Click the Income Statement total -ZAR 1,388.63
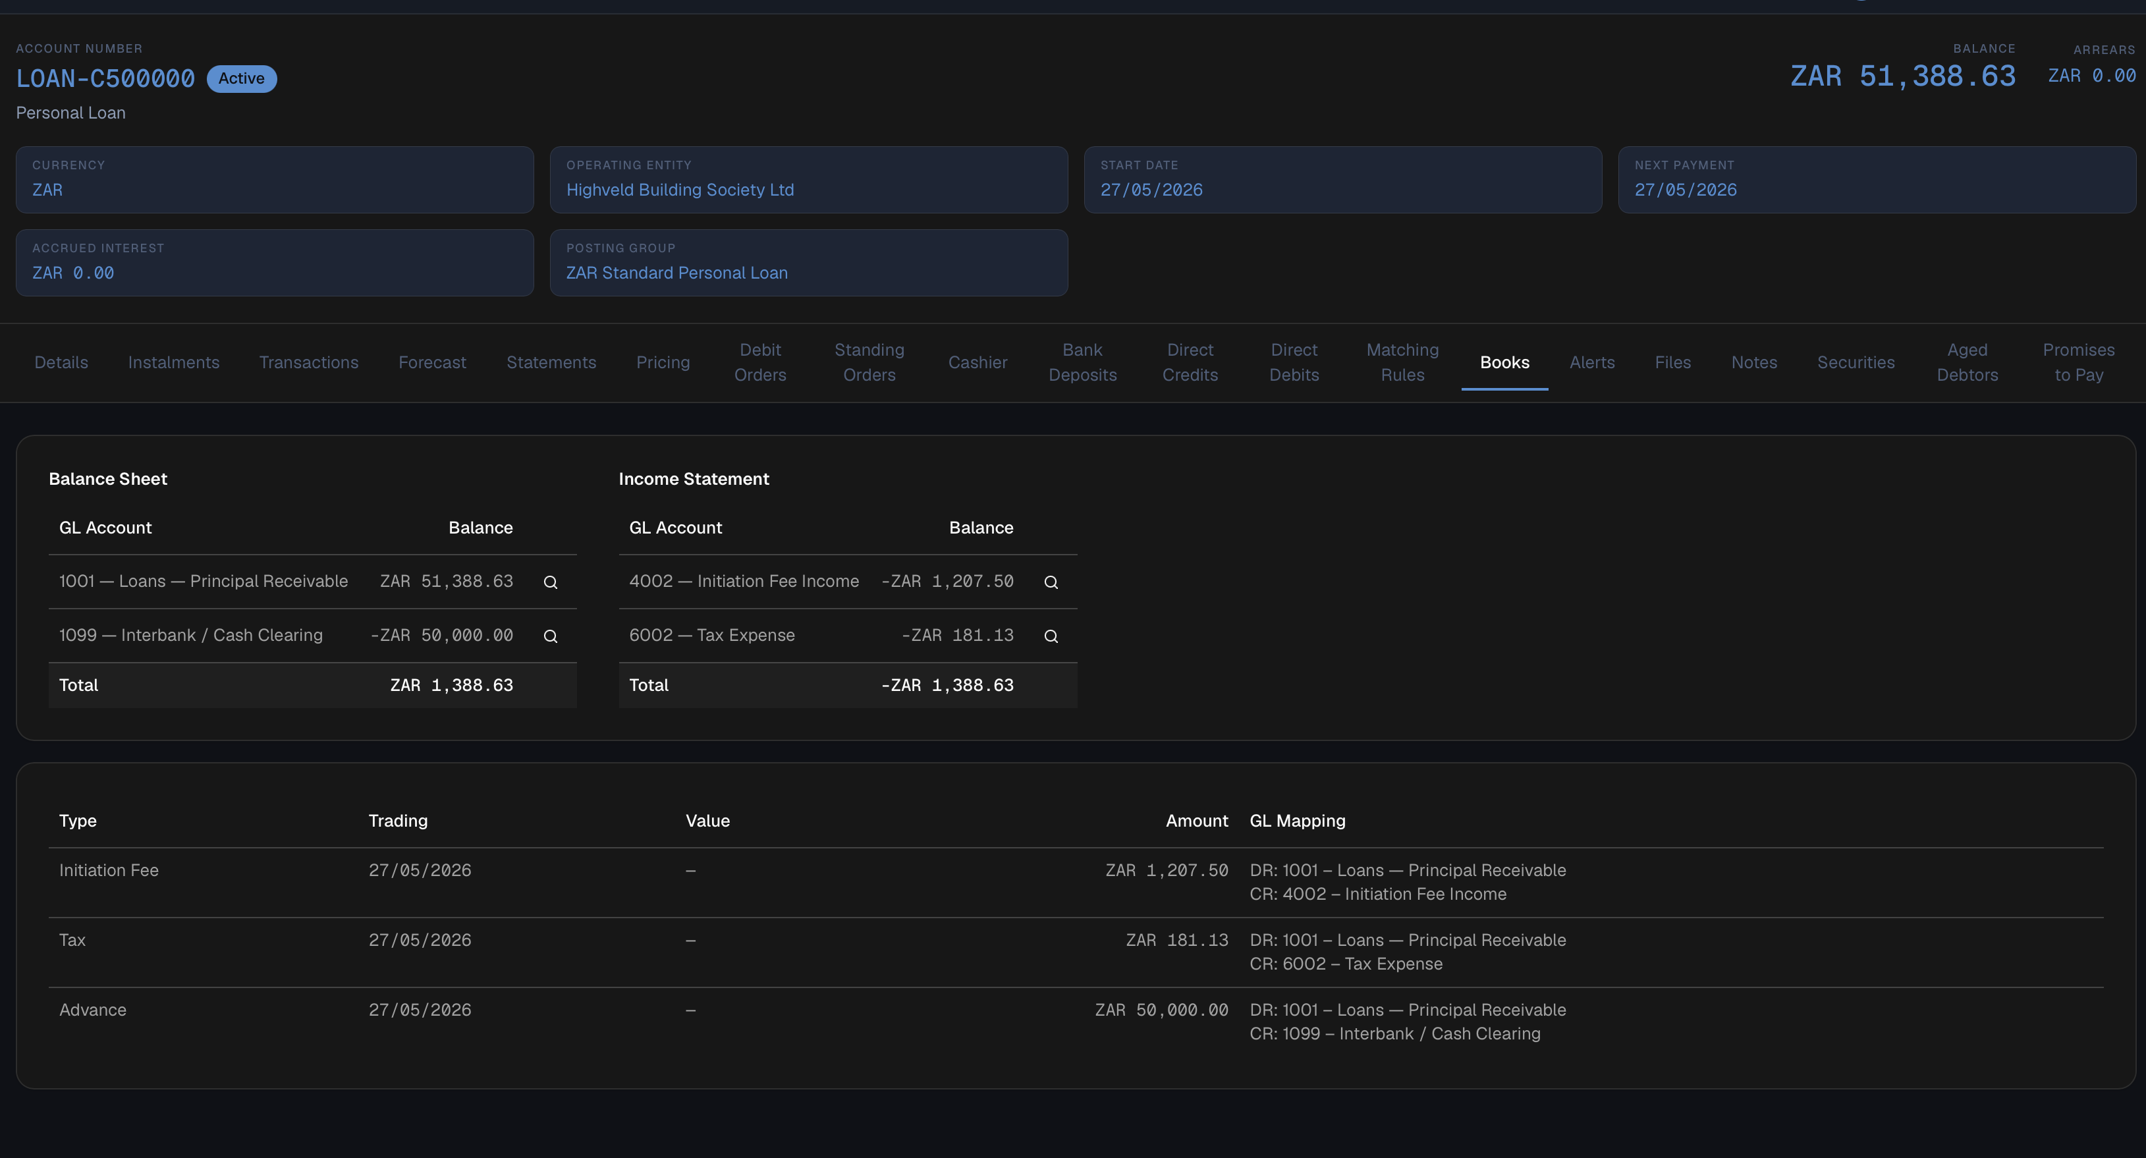The height and width of the screenshot is (1158, 2146). 947,686
